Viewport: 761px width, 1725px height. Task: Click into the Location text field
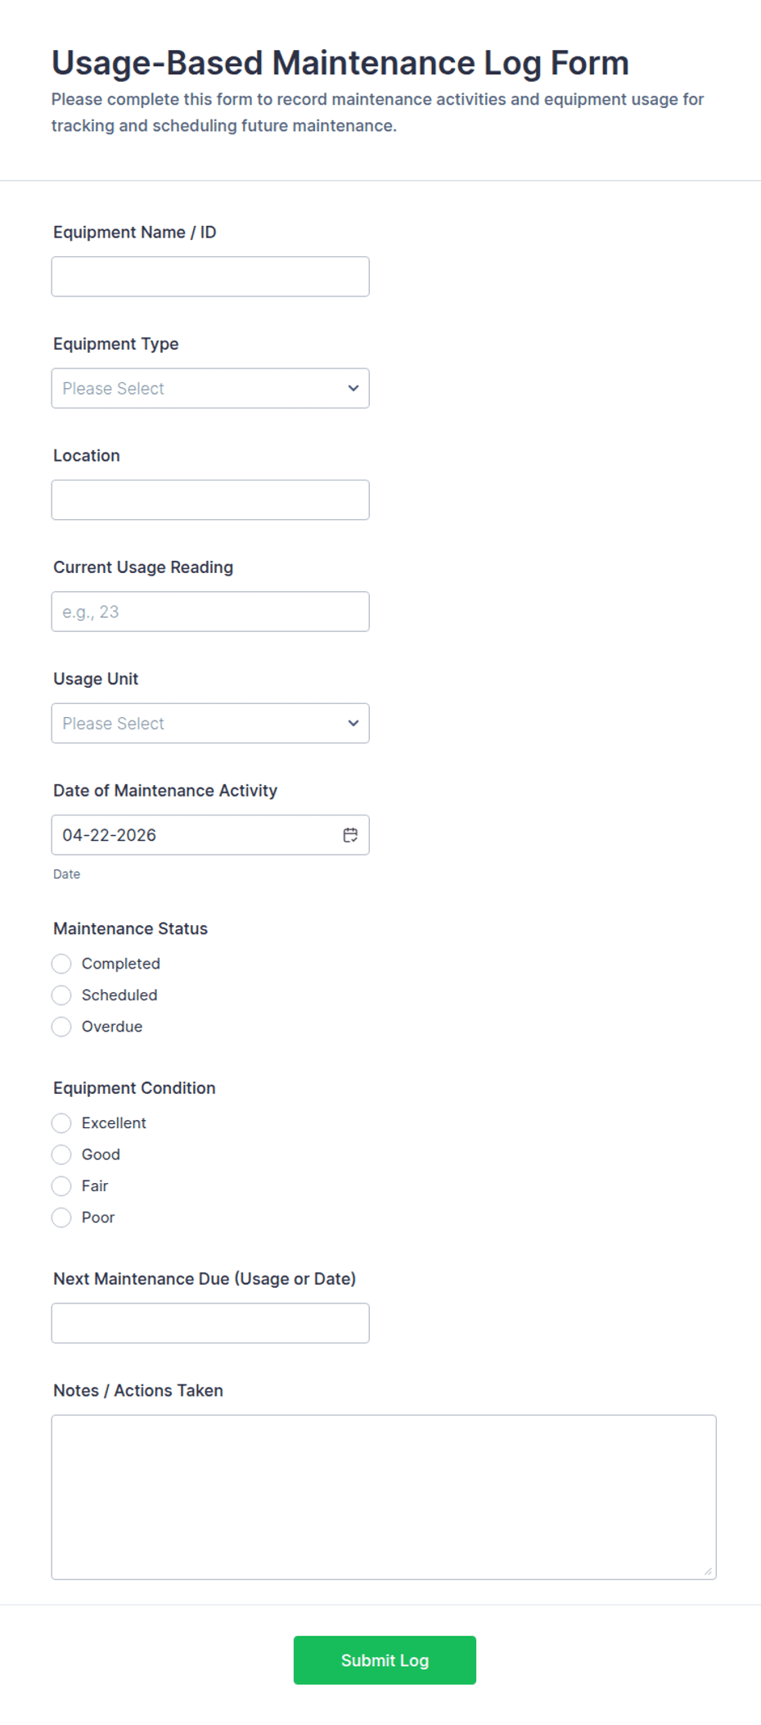(x=210, y=499)
